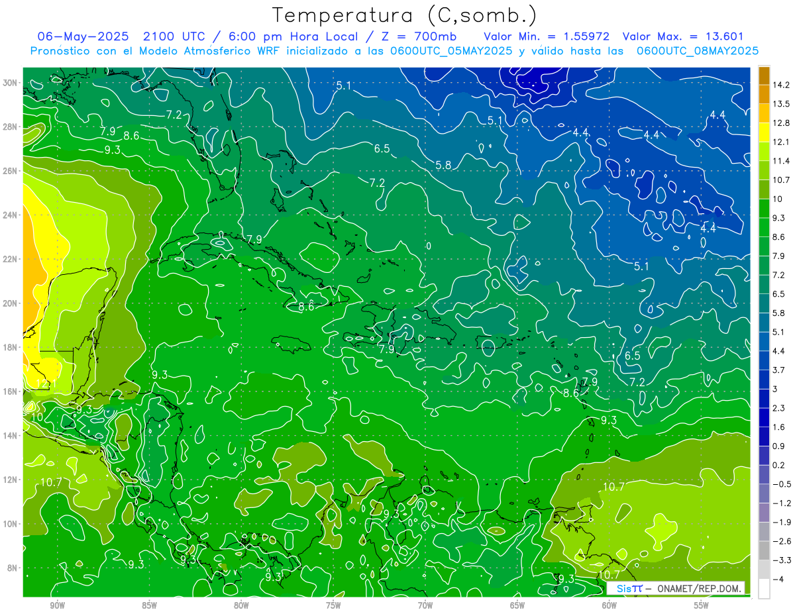The height and width of the screenshot is (614, 795).
Task: Click the 75W longitude axis label
Action: [333, 605]
